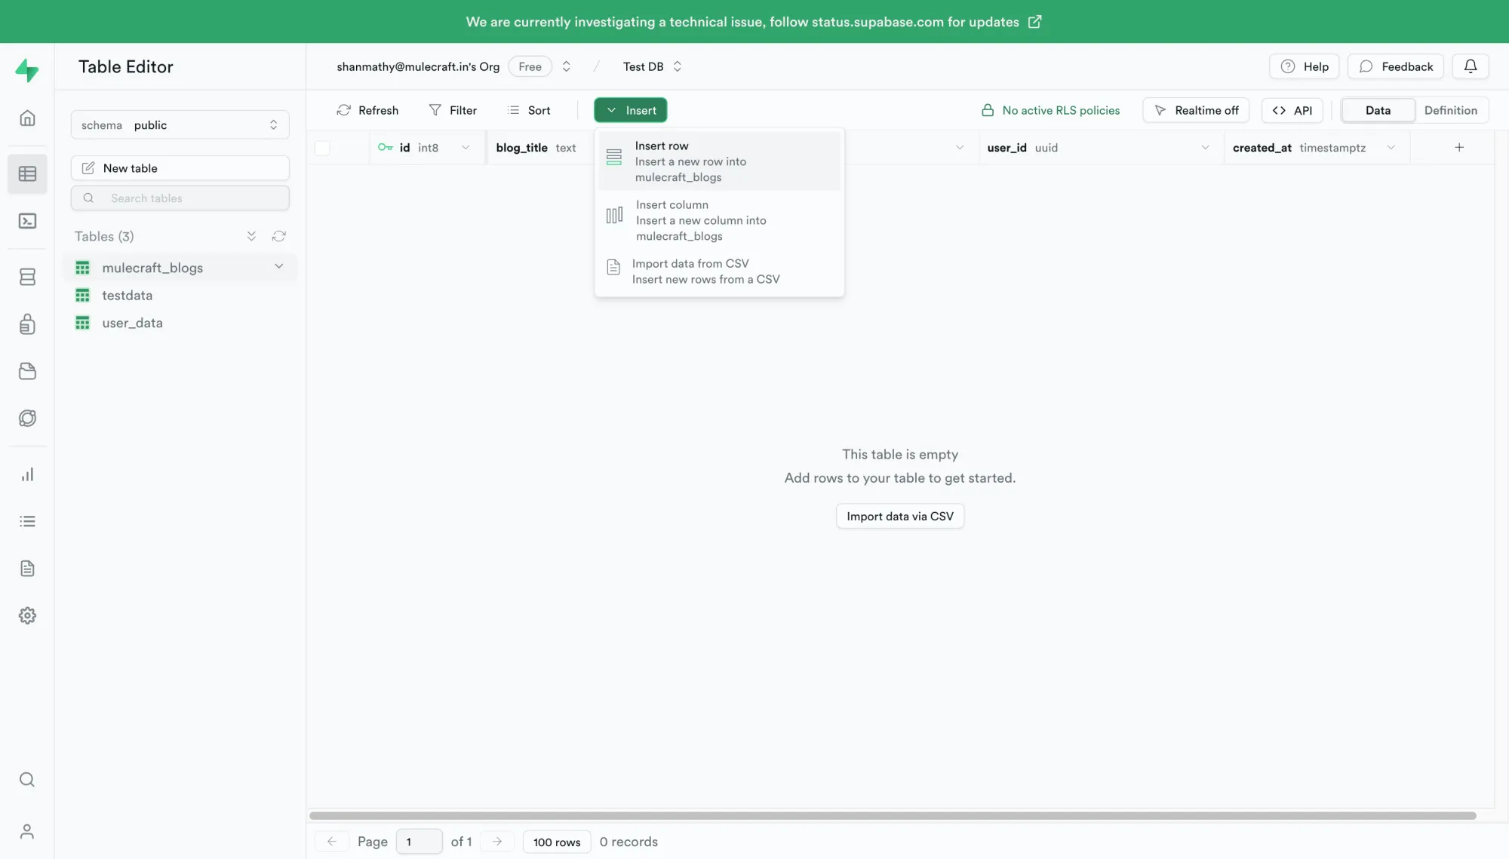
Task: Open created_at column header dropdown
Action: pyautogui.click(x=1391, y=148)
